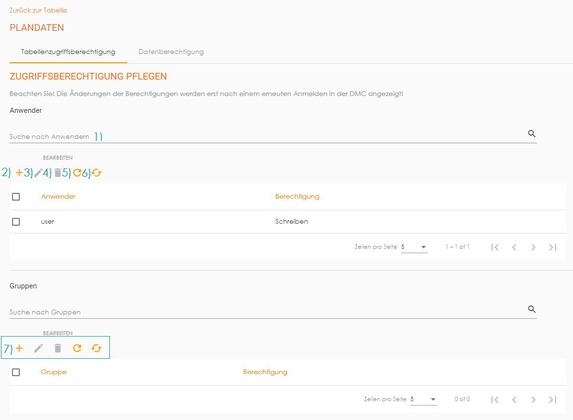Click the add user plus icon
Viewport: 573px width, 420px height.
[x=19, y=173]
